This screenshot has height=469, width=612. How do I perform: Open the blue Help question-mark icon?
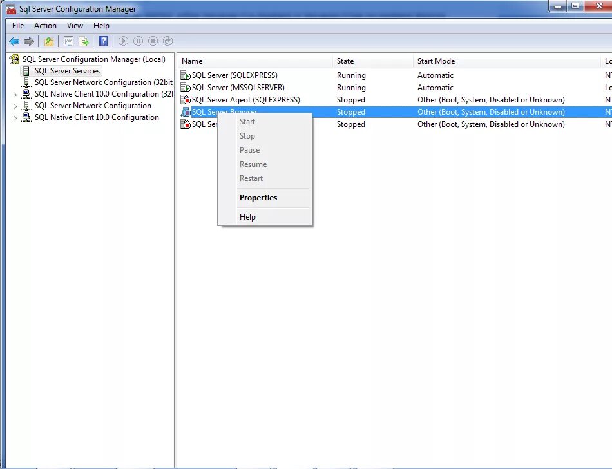pos(104,41)
